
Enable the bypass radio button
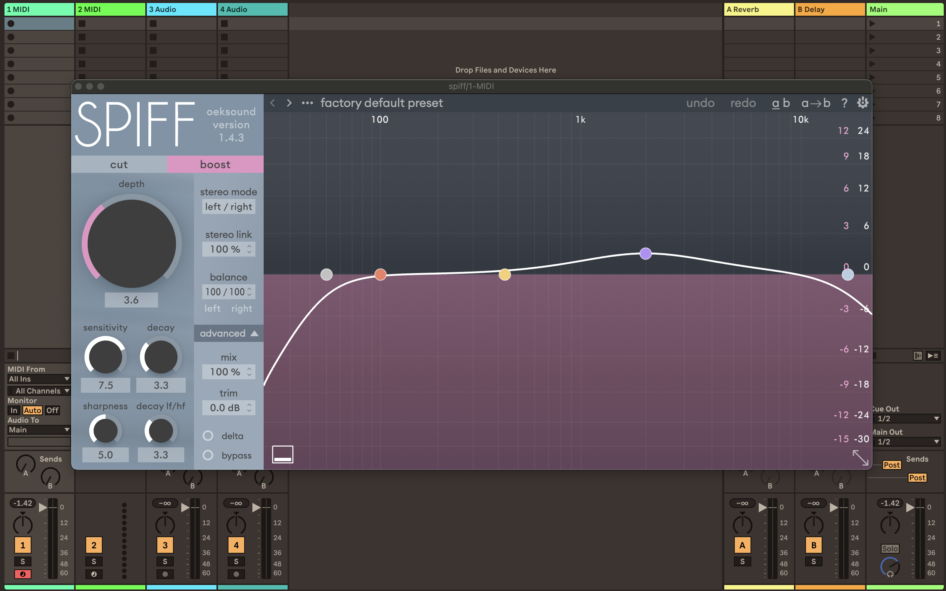tap(208, 455)
